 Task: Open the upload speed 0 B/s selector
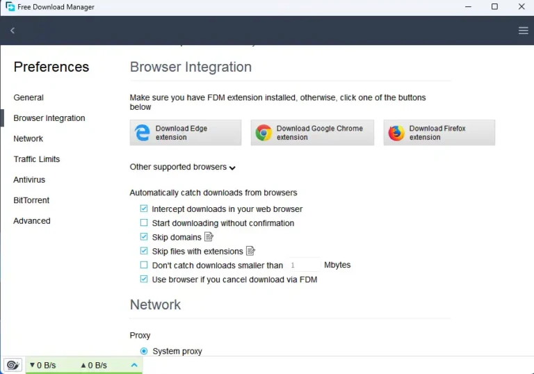(94, 365)
